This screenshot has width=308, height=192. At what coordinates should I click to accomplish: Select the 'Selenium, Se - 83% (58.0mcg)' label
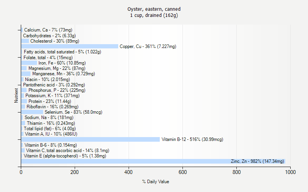74,112
